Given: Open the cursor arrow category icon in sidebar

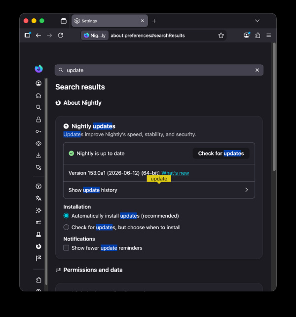Looking at the screenshot, I should (38, 167).
